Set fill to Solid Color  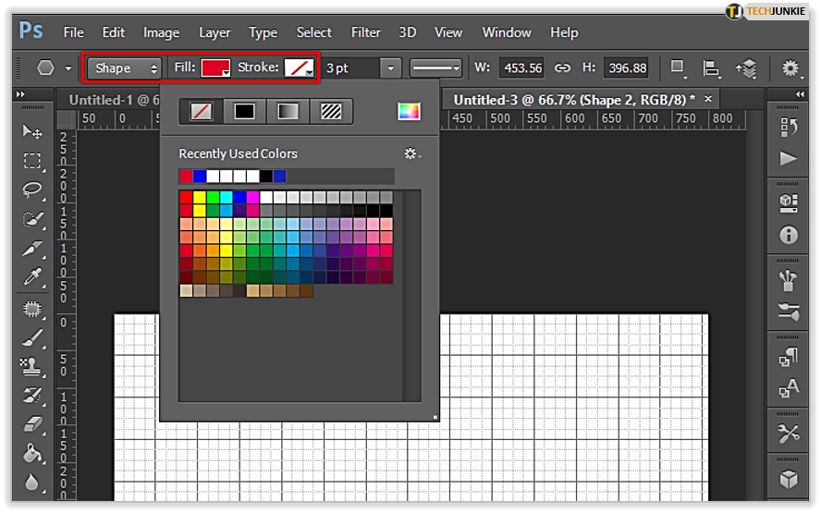click(x=244, y=112)
